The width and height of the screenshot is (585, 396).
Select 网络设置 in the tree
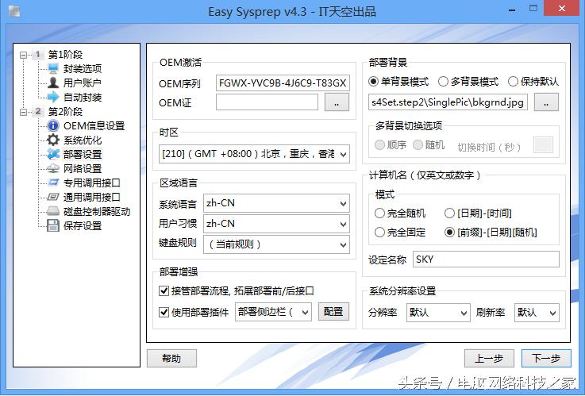(x=83, y=168)
